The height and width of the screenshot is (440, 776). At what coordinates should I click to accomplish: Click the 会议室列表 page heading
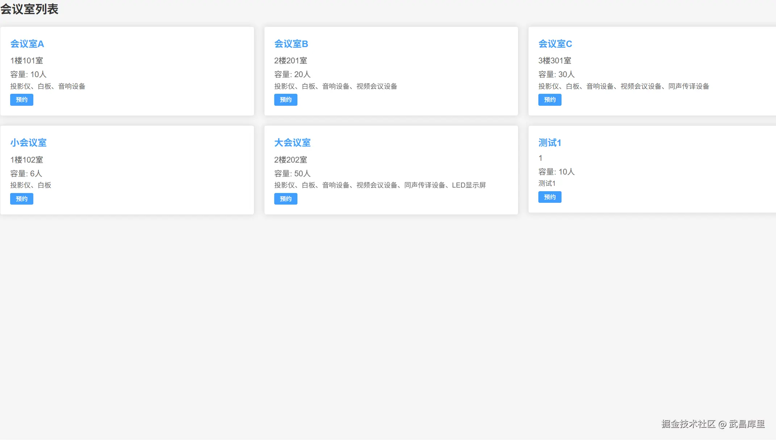[29, 9]
